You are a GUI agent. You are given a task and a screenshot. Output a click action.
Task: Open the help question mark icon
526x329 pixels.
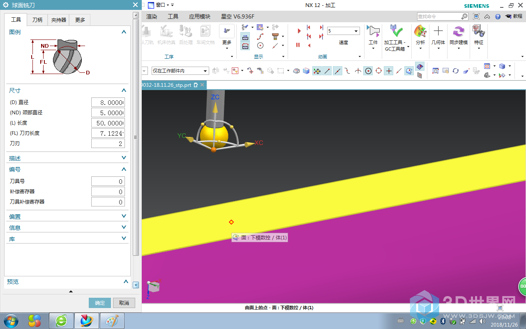click(498, 16)
